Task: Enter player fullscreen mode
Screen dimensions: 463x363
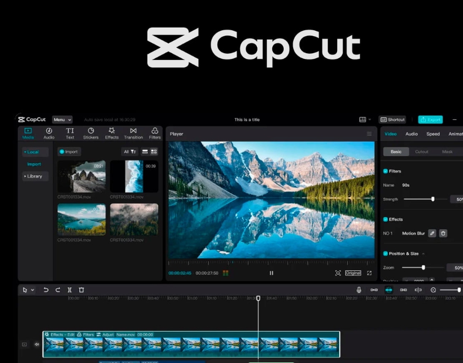Action: coord(369,273)
